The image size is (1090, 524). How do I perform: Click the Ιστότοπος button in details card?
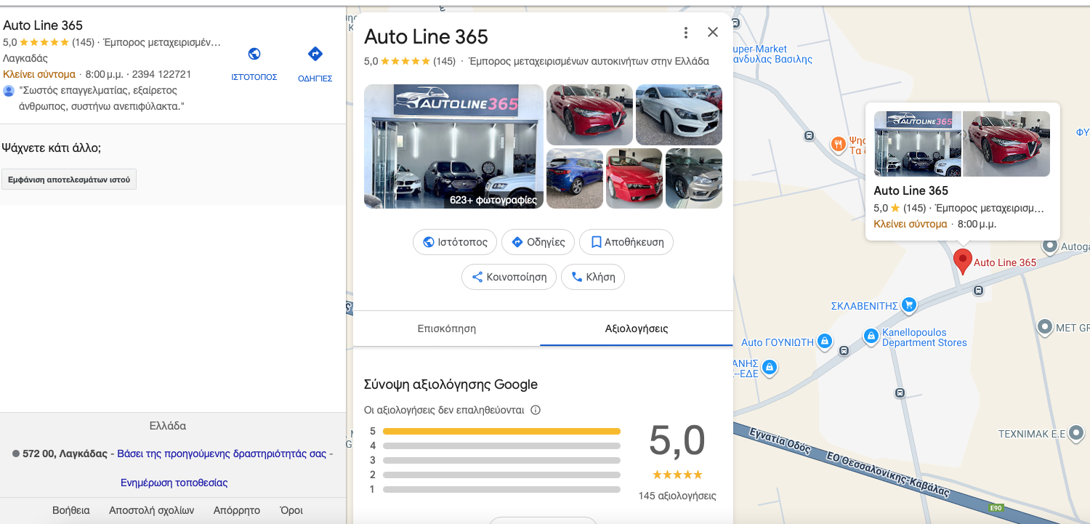click(x=455, y=242)
